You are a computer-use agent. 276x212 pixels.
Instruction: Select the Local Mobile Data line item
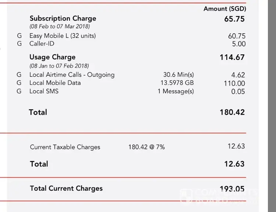[55, 83]
